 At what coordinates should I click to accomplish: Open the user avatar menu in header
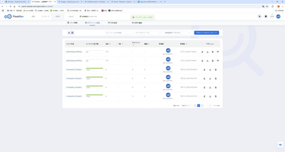[x=278, y=17]
